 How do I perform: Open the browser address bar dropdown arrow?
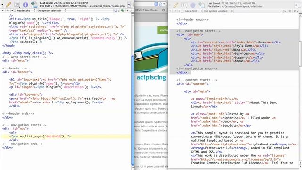(x=164, y=4)
